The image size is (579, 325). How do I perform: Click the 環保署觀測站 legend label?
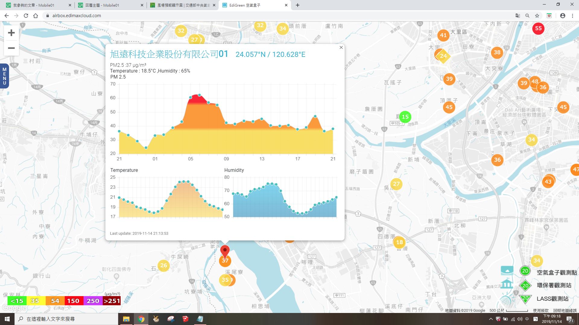554,285
